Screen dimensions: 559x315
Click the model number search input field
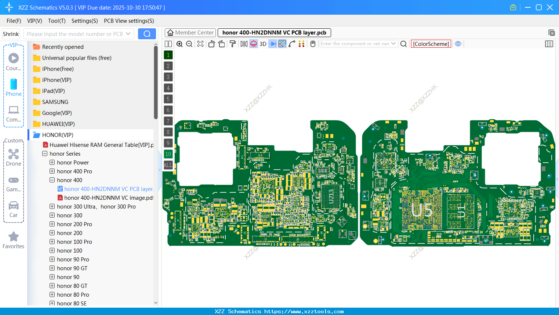pos(75,34)
